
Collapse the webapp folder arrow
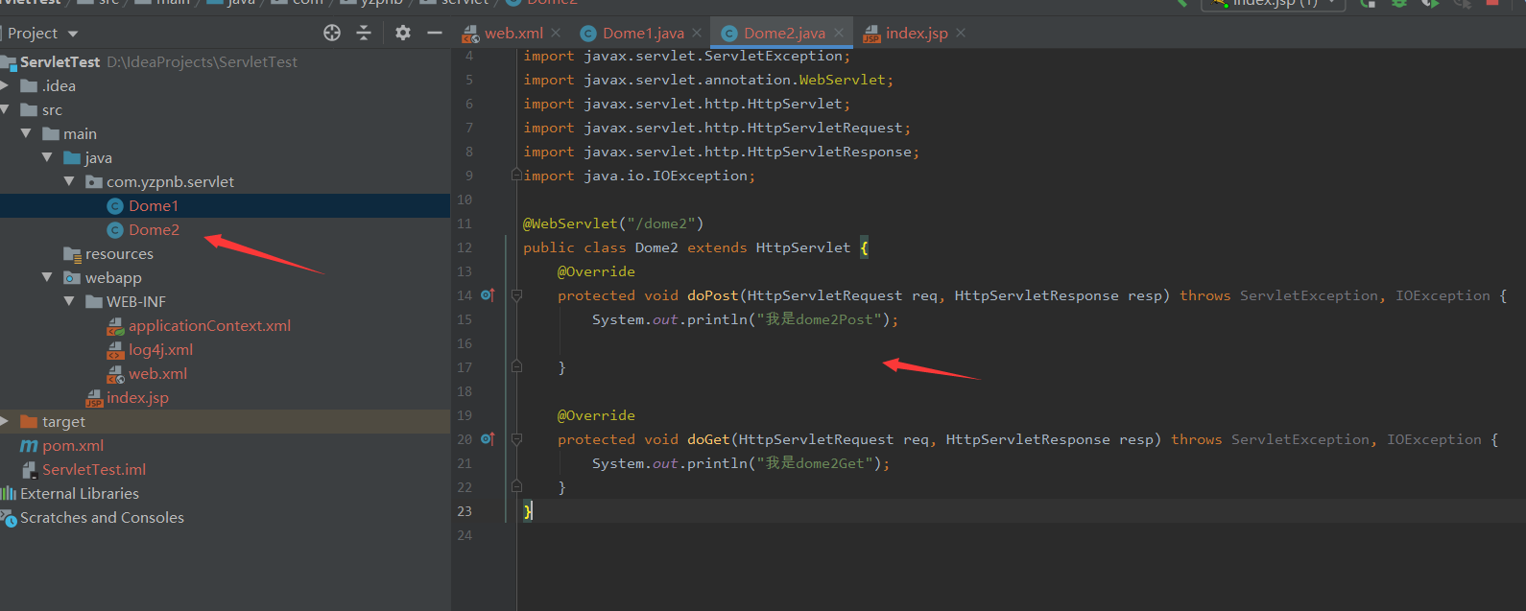47,277
